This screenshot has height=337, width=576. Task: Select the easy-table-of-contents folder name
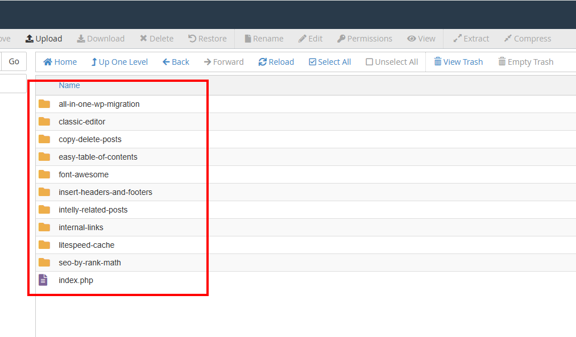[98, 157]
